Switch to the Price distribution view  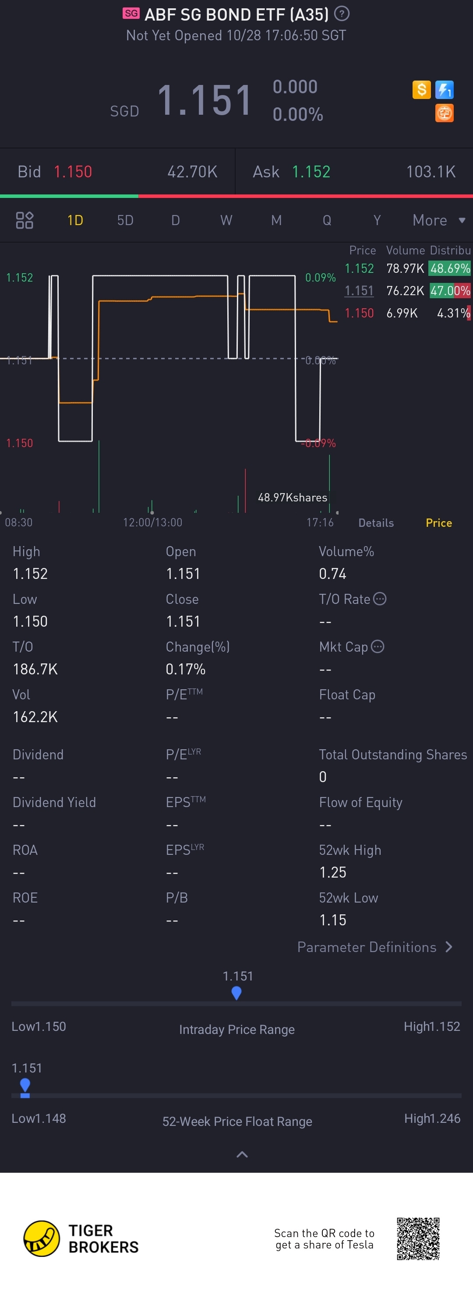438,523
